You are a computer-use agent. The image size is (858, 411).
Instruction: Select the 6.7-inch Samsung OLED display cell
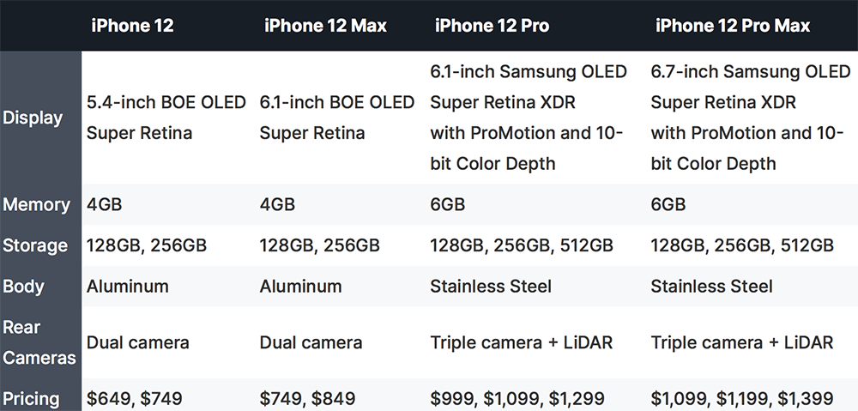click(750, 118)
